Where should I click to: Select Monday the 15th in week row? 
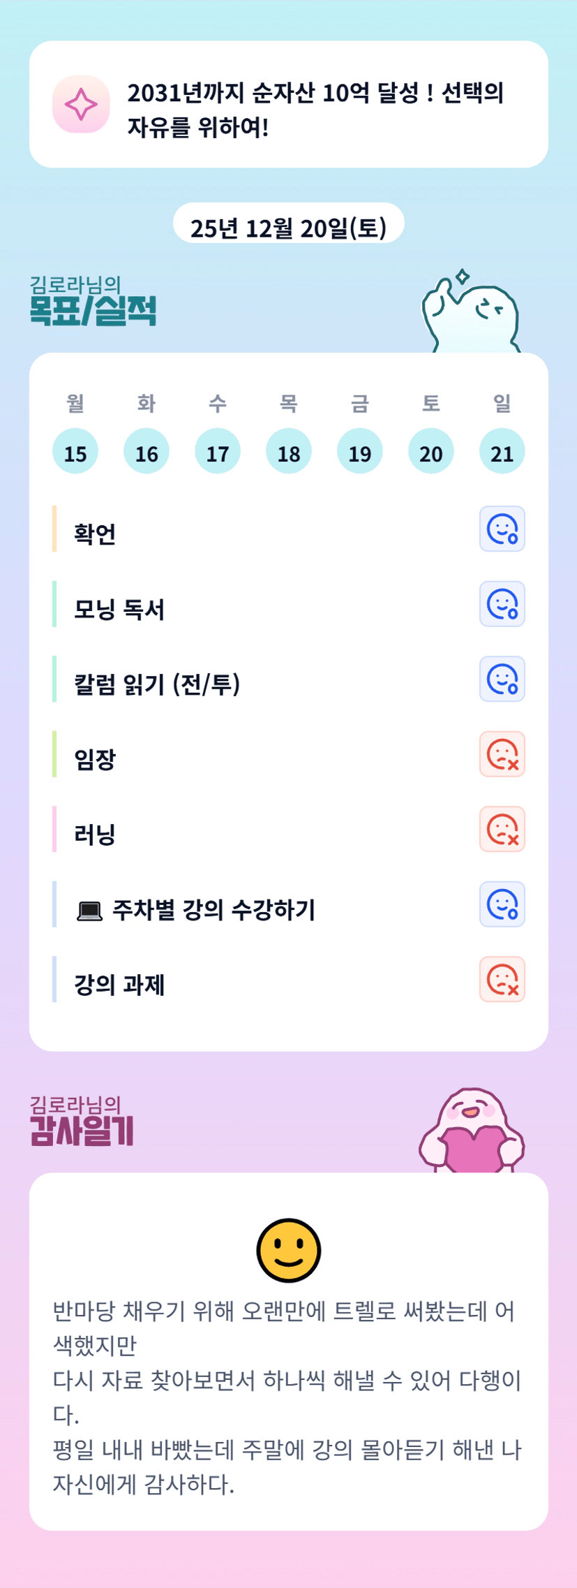click(x=75, y=451)
